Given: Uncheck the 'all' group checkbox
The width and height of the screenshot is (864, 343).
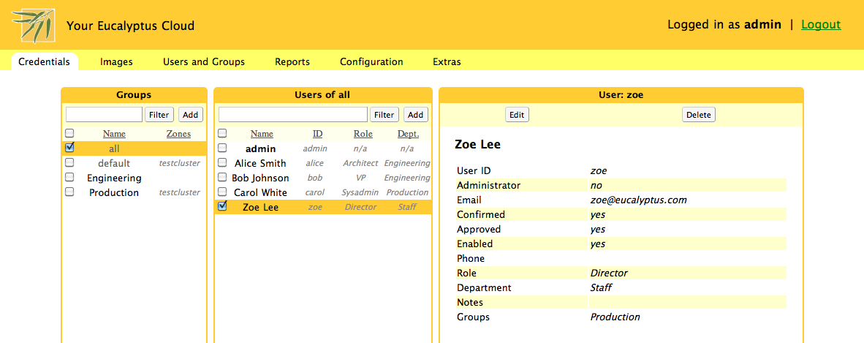Looking at the screenshot, I should [69, 147].
